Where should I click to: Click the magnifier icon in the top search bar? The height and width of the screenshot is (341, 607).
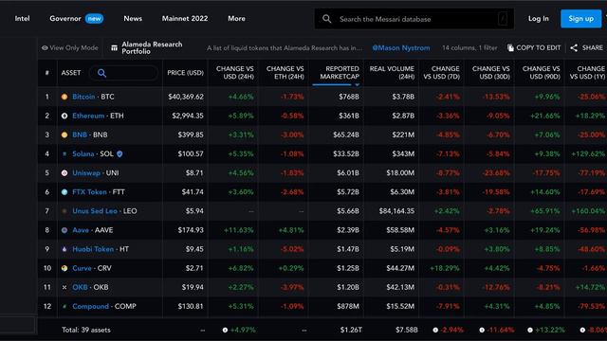coord(326,19)
